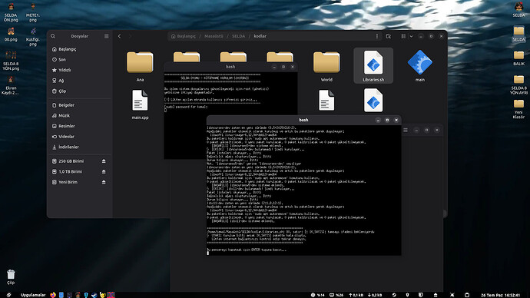Viewport: 530px width, 298px height.
Task: Open İndirilenler in the sidebar
Action: coord(80,147)
